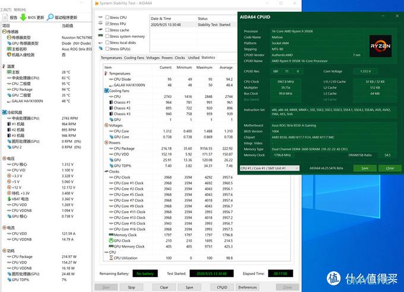Click the Stability Test: Started log entry

coord(214,25)
